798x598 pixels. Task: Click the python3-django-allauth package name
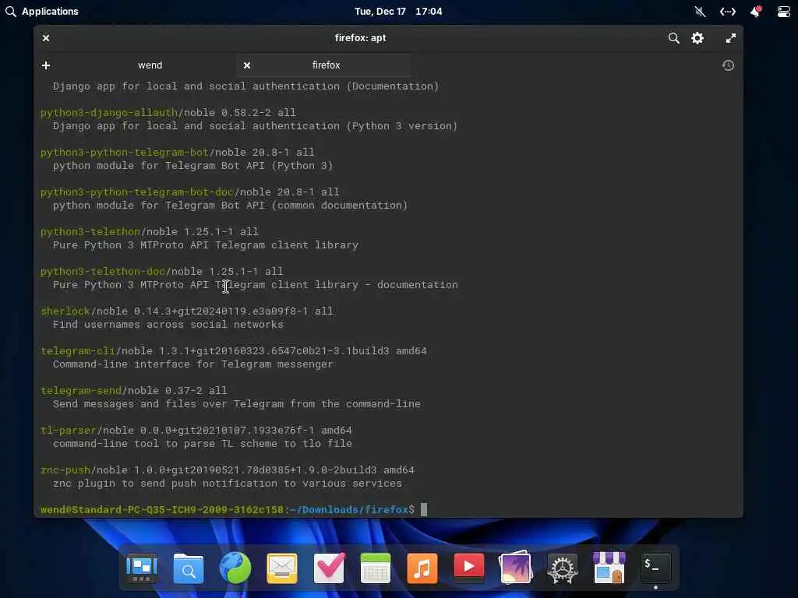[109, 112]
